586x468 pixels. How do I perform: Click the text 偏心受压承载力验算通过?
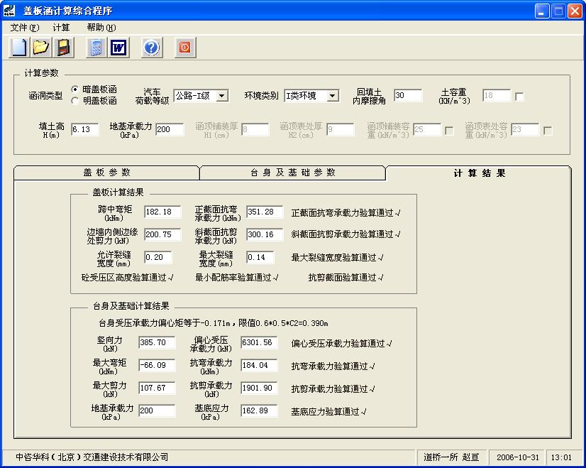(x=341, y=344)
